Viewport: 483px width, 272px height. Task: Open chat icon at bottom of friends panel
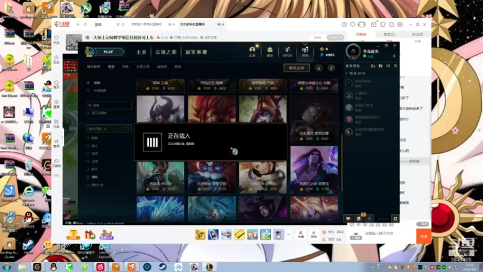348,218
